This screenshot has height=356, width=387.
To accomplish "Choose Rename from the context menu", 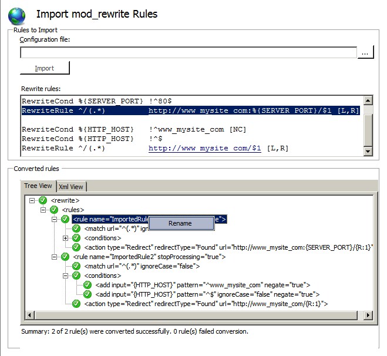I will tap(181, 223).
